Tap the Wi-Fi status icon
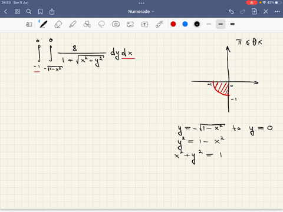Viewport: 283px width, 212px height. tap(264, 2)
